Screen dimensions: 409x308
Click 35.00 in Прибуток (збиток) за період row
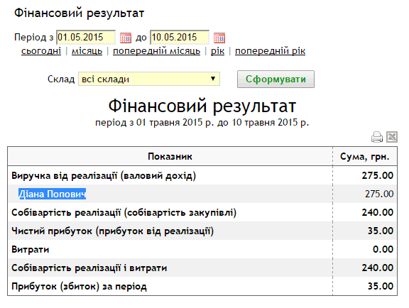[381, 286]
